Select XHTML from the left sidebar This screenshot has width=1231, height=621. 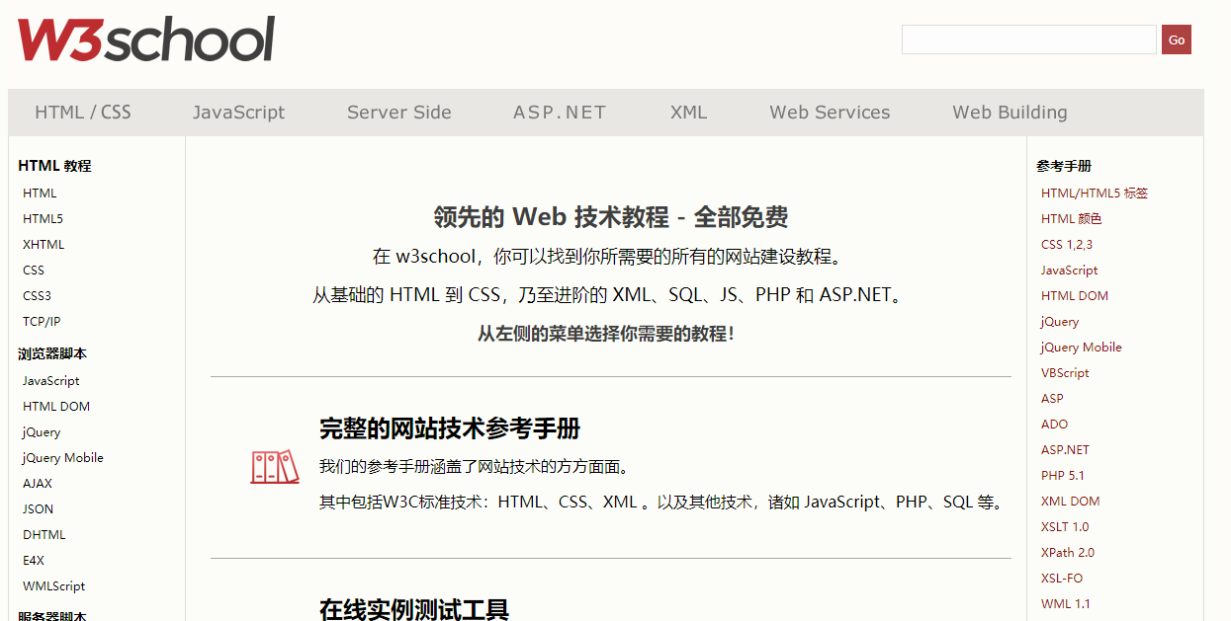click(44, 244)
